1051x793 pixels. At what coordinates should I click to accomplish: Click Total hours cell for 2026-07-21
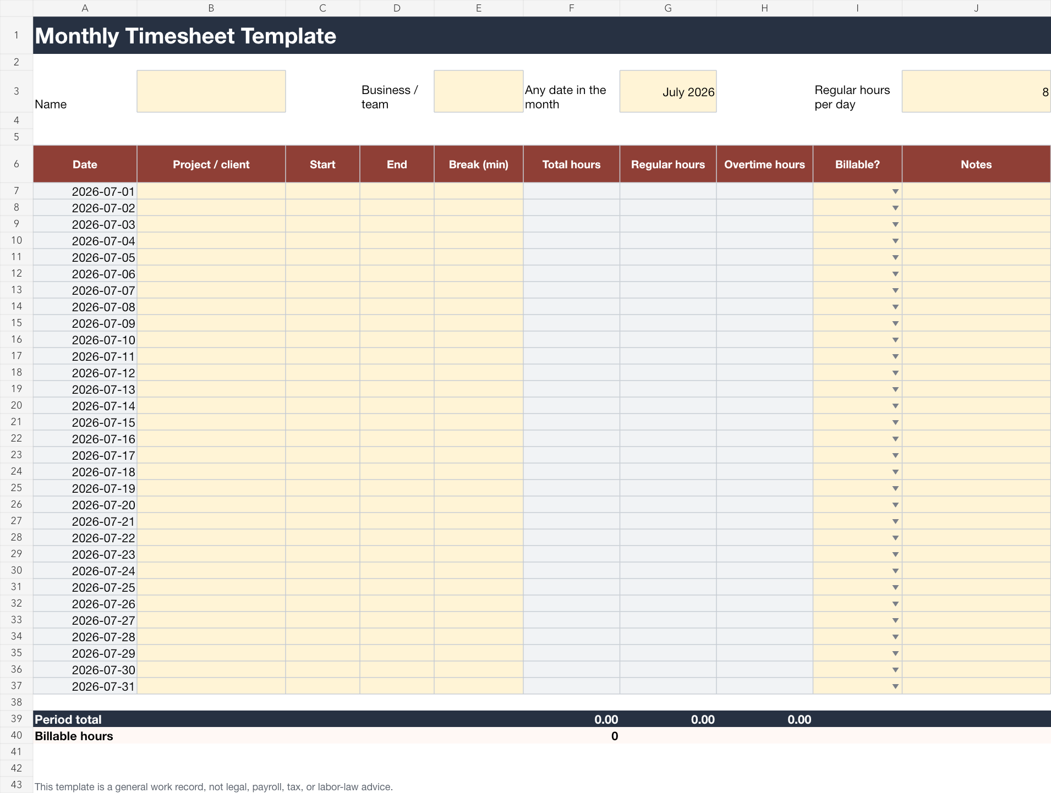click(571, 521)
